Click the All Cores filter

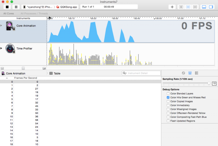tap(9, 13)
